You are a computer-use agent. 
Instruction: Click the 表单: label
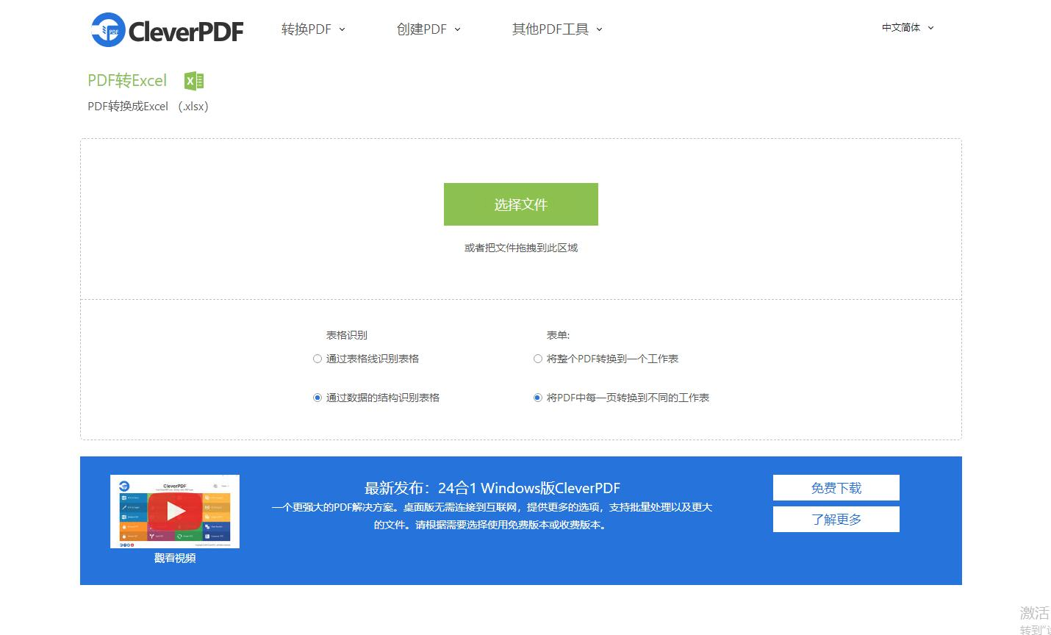point(559,335)
